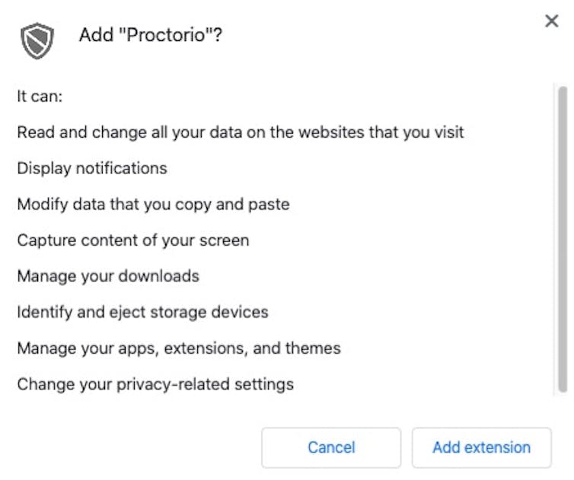Click "Capture content of your screen" text
Image resolution: width=574 pixels, height=480 pixels.
[x=133, y=240]
